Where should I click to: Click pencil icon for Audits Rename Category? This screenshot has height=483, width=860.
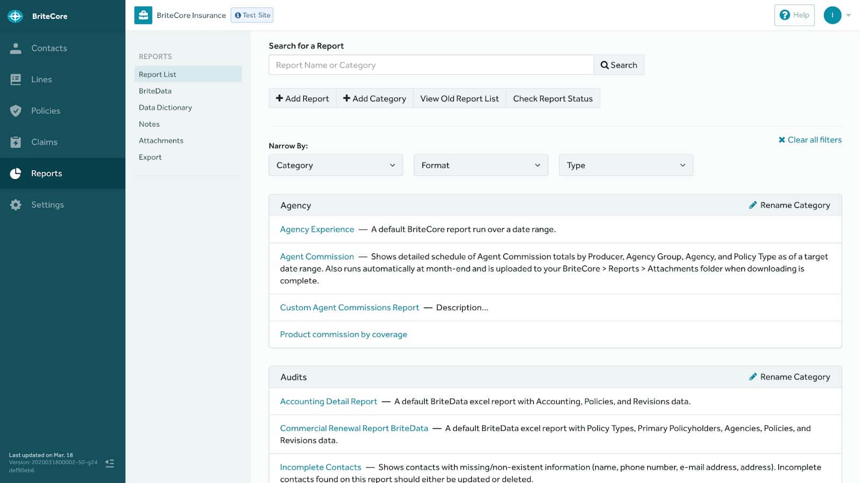(753, 377)
